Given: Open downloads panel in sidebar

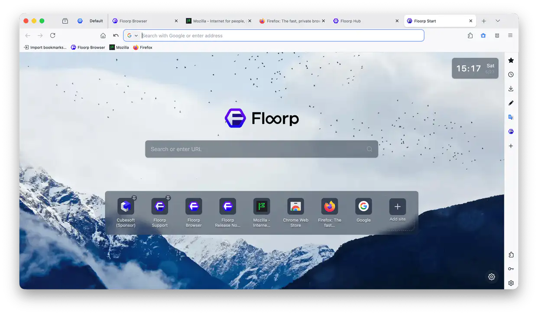Looking at the screenshot, I should [511, 89].
